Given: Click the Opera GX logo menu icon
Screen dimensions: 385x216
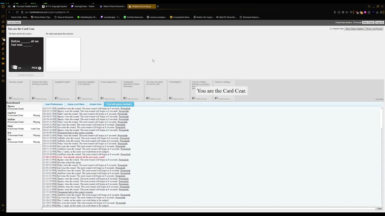Looking at the screenshot, I should pyautogui.click(x=3, y=6).
